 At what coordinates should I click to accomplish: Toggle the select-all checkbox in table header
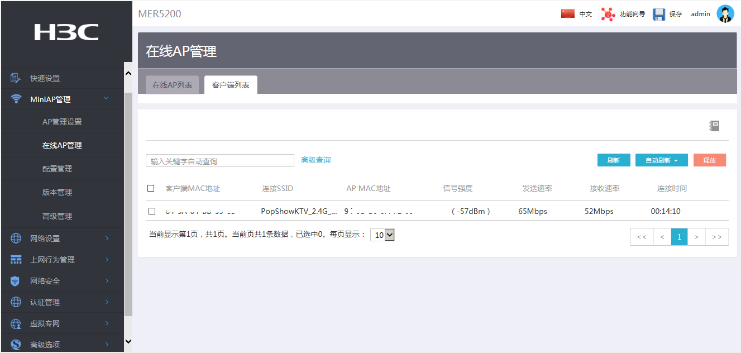[x=151, y=188]
